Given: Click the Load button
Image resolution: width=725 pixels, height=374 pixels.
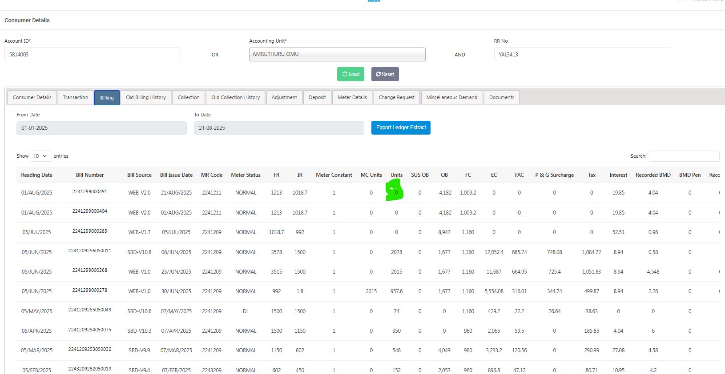Looking at the screenshot, I should 350,74.
